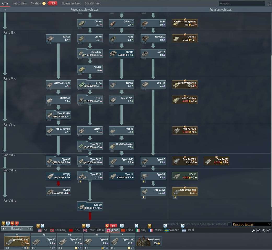
Task: Switch to the USA nation tree
Action: click(43, 230)
